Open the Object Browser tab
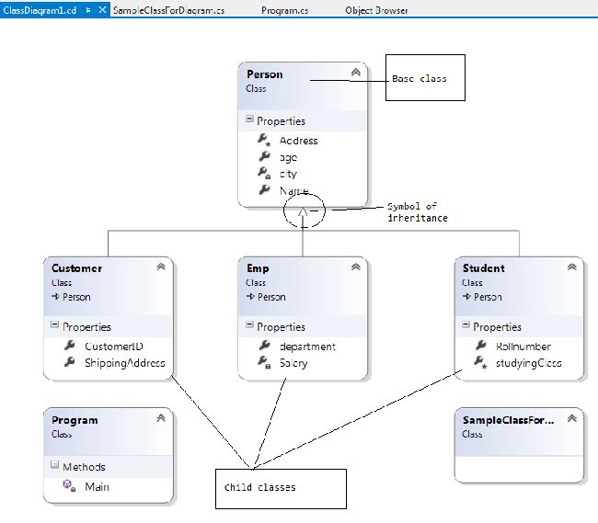598x523 pixels. tap(376, 10)
